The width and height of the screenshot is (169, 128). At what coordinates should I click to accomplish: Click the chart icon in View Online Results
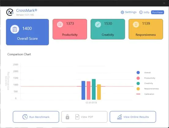(x=119, y=117)
